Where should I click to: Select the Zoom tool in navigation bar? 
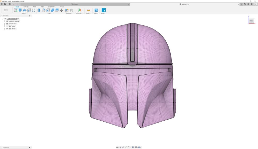(x=126, y=147)
